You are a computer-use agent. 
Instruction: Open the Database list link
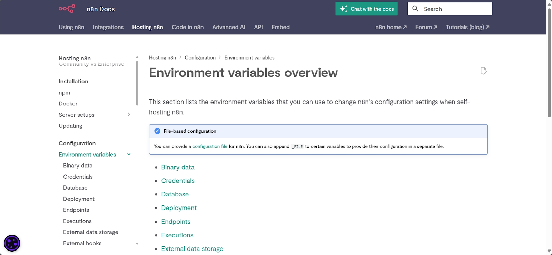(175, 194)
